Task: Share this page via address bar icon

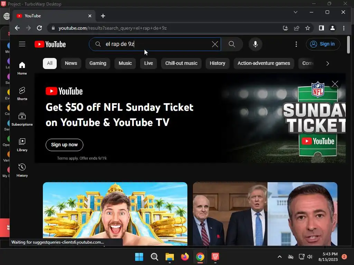Action: (x=296, y=28)
